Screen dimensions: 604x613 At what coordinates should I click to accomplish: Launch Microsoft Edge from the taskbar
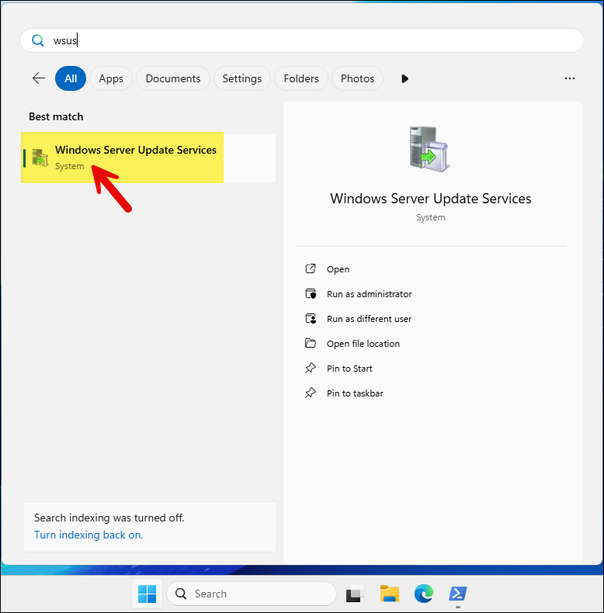[423, 594]
